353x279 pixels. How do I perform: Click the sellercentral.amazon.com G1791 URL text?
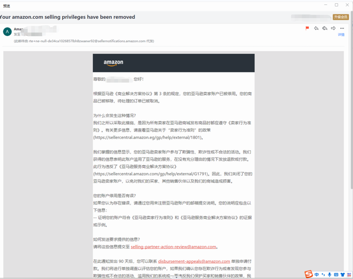151,174
